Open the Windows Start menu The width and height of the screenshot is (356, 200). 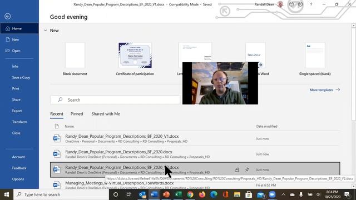pyautogui.click(x=7, y=194)
